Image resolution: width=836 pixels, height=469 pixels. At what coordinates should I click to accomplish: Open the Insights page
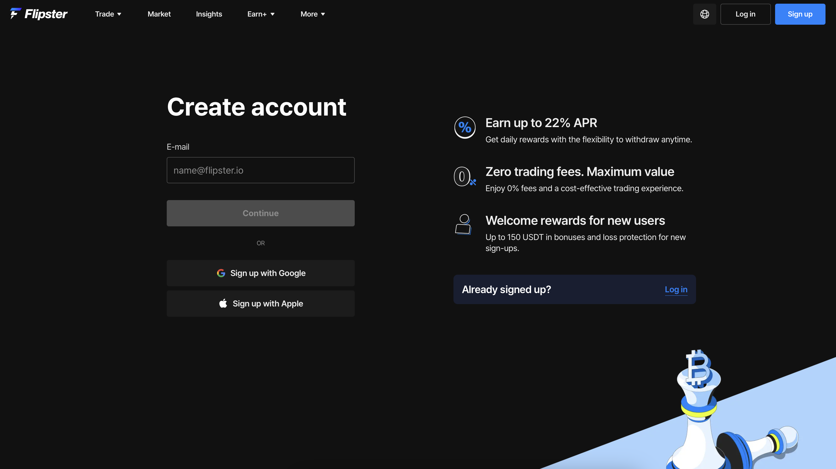209,14
